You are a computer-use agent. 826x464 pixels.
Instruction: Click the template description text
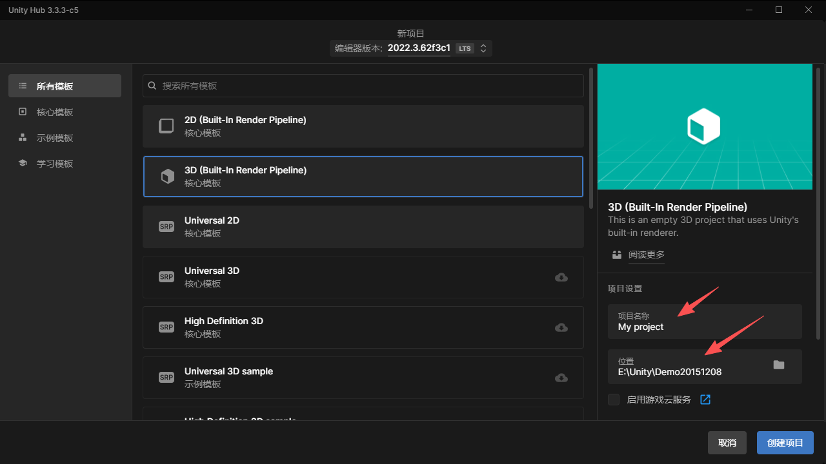pos(703,226)
